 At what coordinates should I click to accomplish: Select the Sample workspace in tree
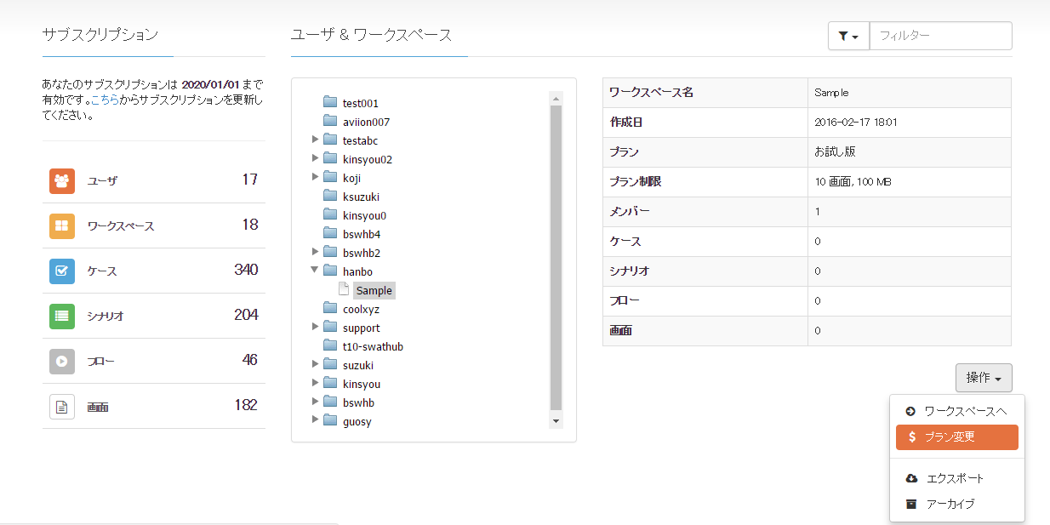[374, 290]
